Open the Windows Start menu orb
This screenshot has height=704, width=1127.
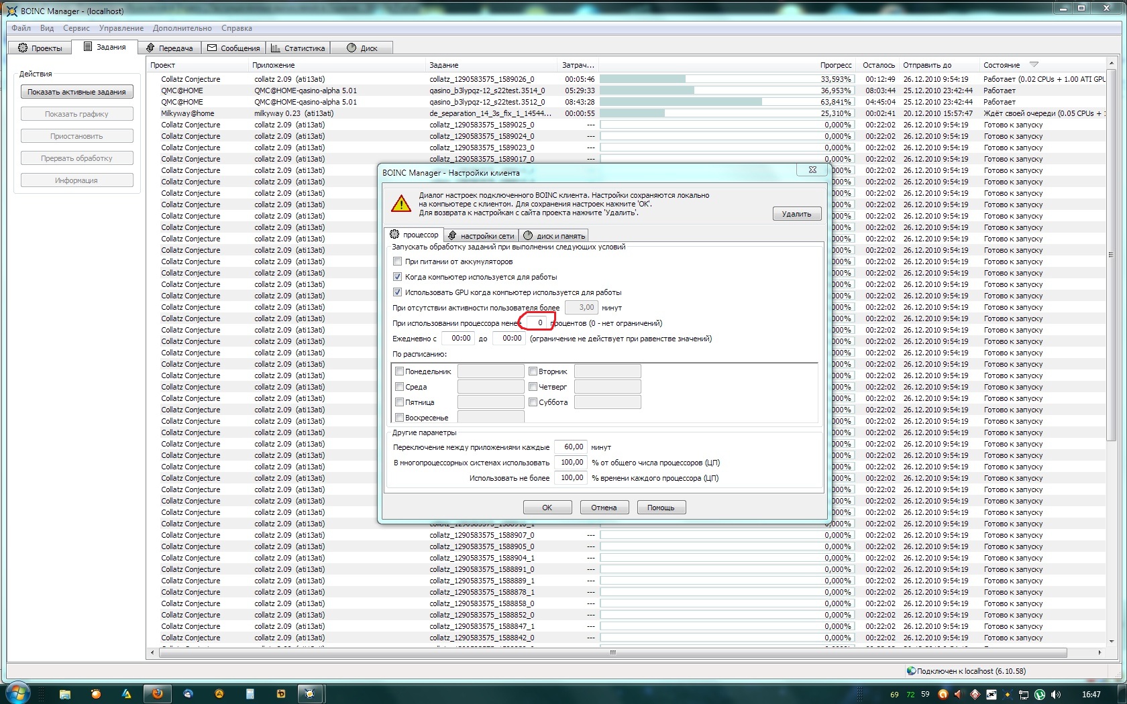point(17,693)
